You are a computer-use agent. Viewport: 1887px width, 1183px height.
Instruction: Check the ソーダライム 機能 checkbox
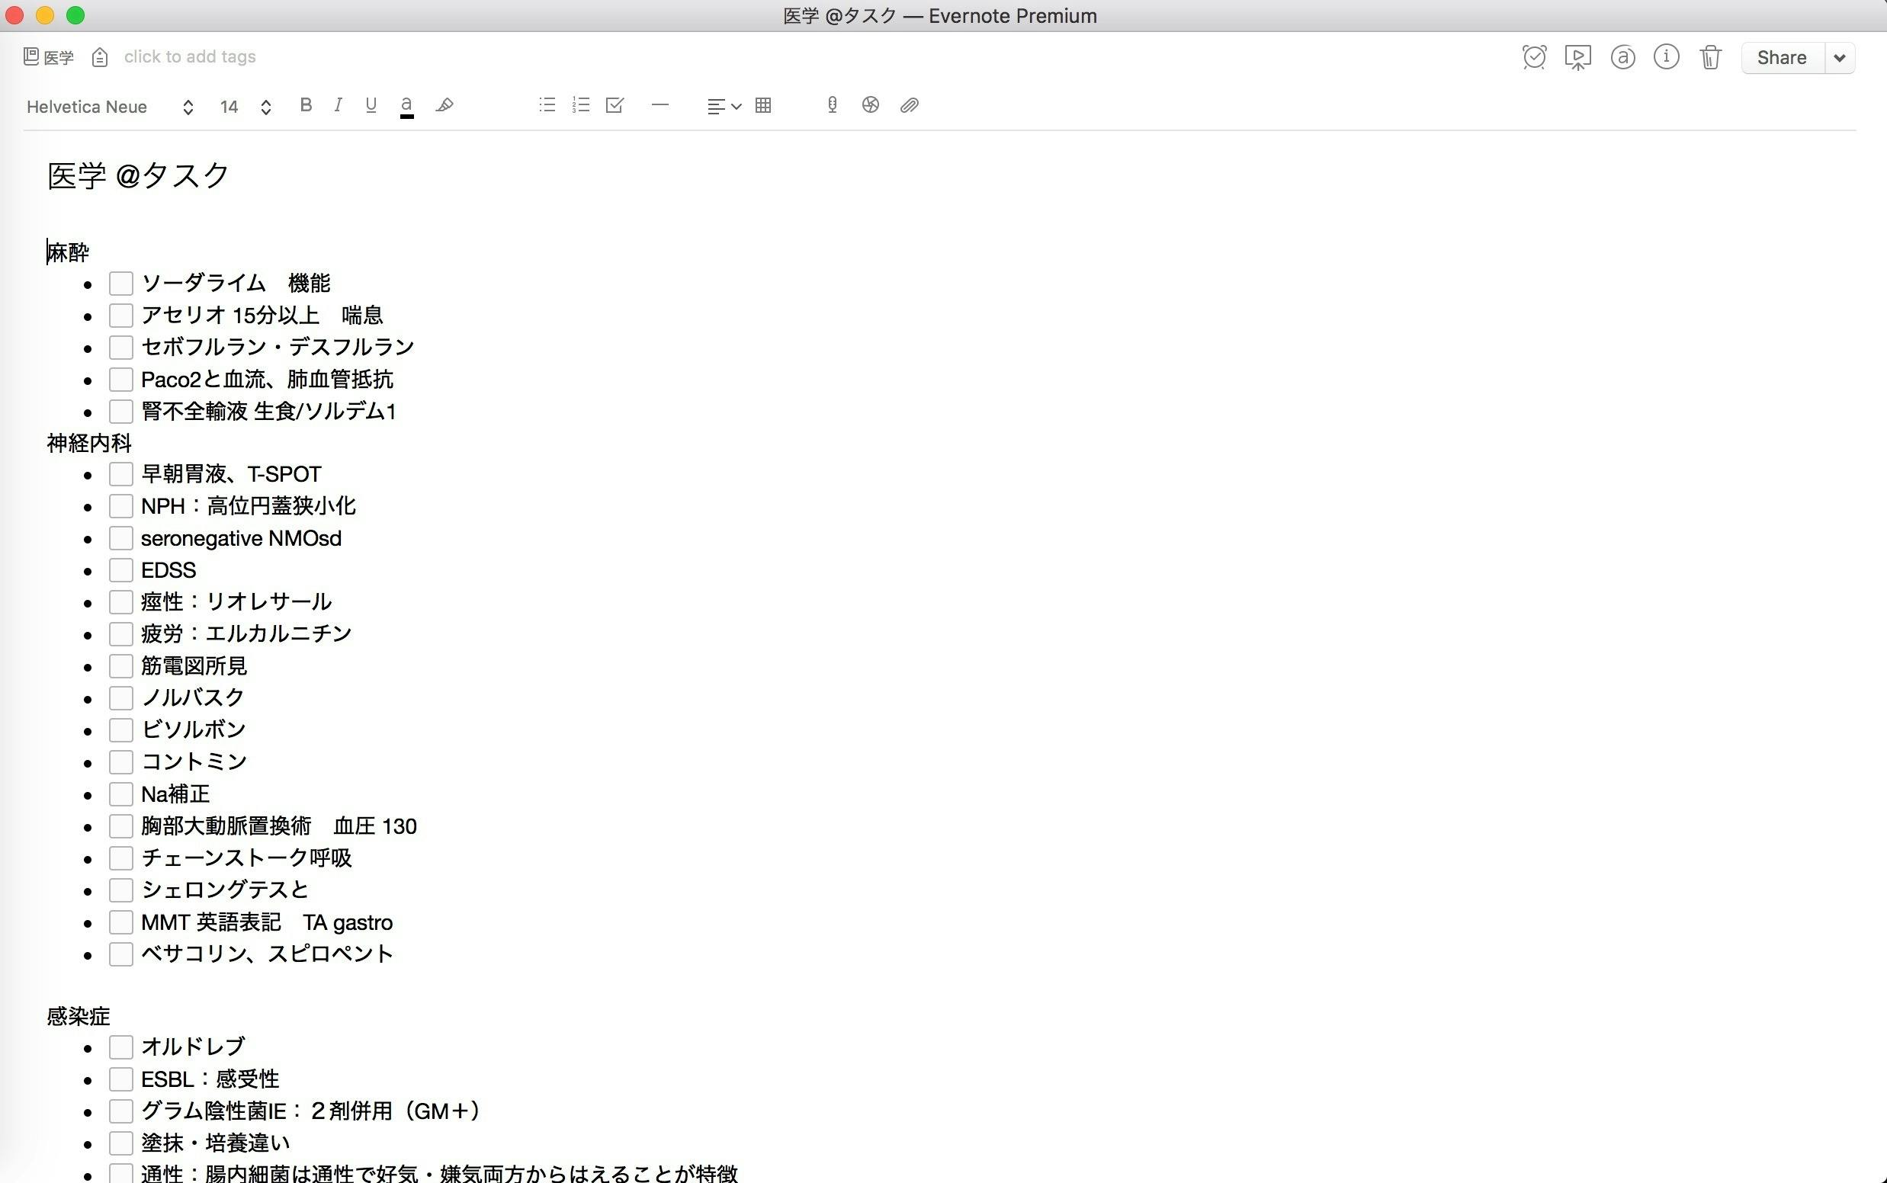click(x=120, y=284)
